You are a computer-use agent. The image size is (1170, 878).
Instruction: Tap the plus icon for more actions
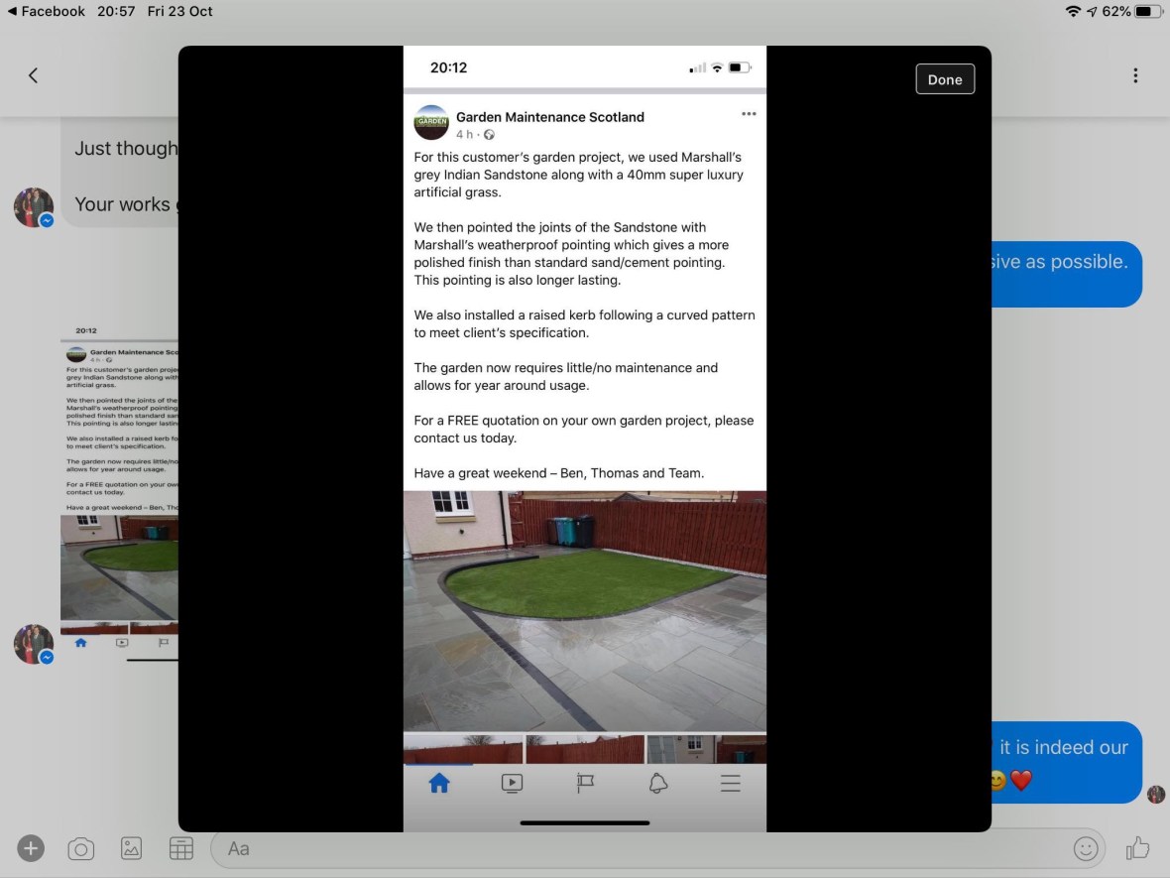(31, 848)
